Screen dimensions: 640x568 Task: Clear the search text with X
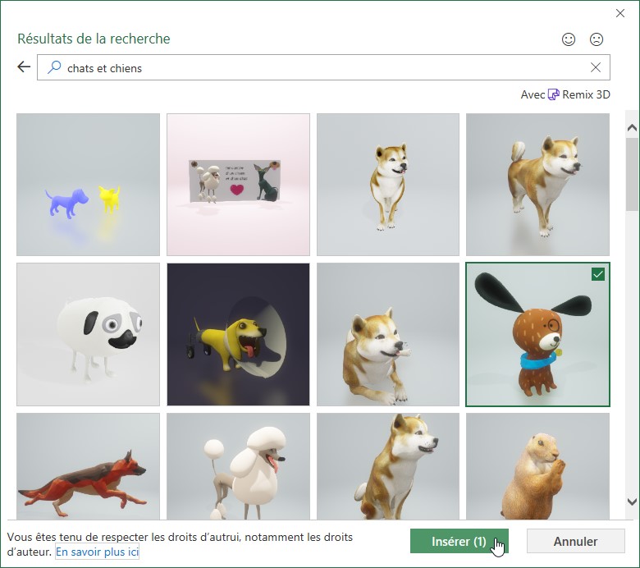coord(596,67)
